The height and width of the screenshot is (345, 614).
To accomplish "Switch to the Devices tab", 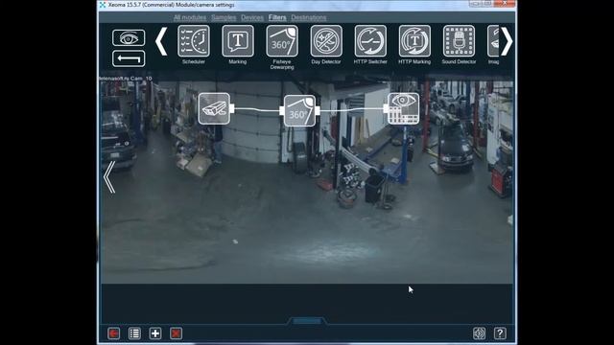I will tap(252, 17).
